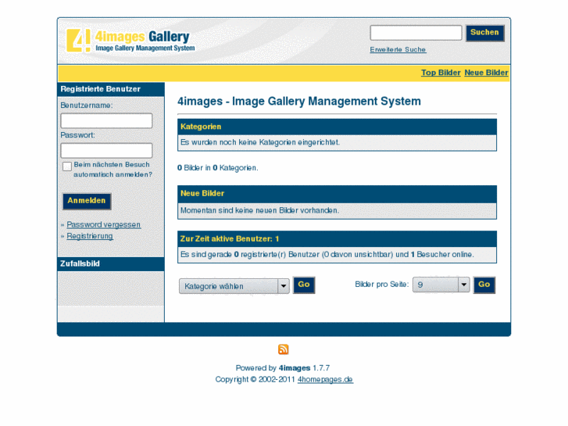Click Go next to Bilder pro Seite
Image resolution: width=568 pixels, height=426 pixels.
coord(484,285)
